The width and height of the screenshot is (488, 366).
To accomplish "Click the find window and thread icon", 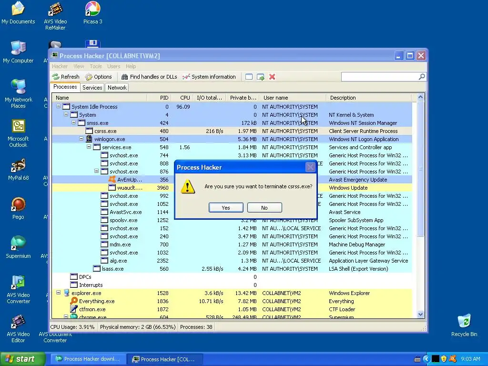I will click(261, 77).
